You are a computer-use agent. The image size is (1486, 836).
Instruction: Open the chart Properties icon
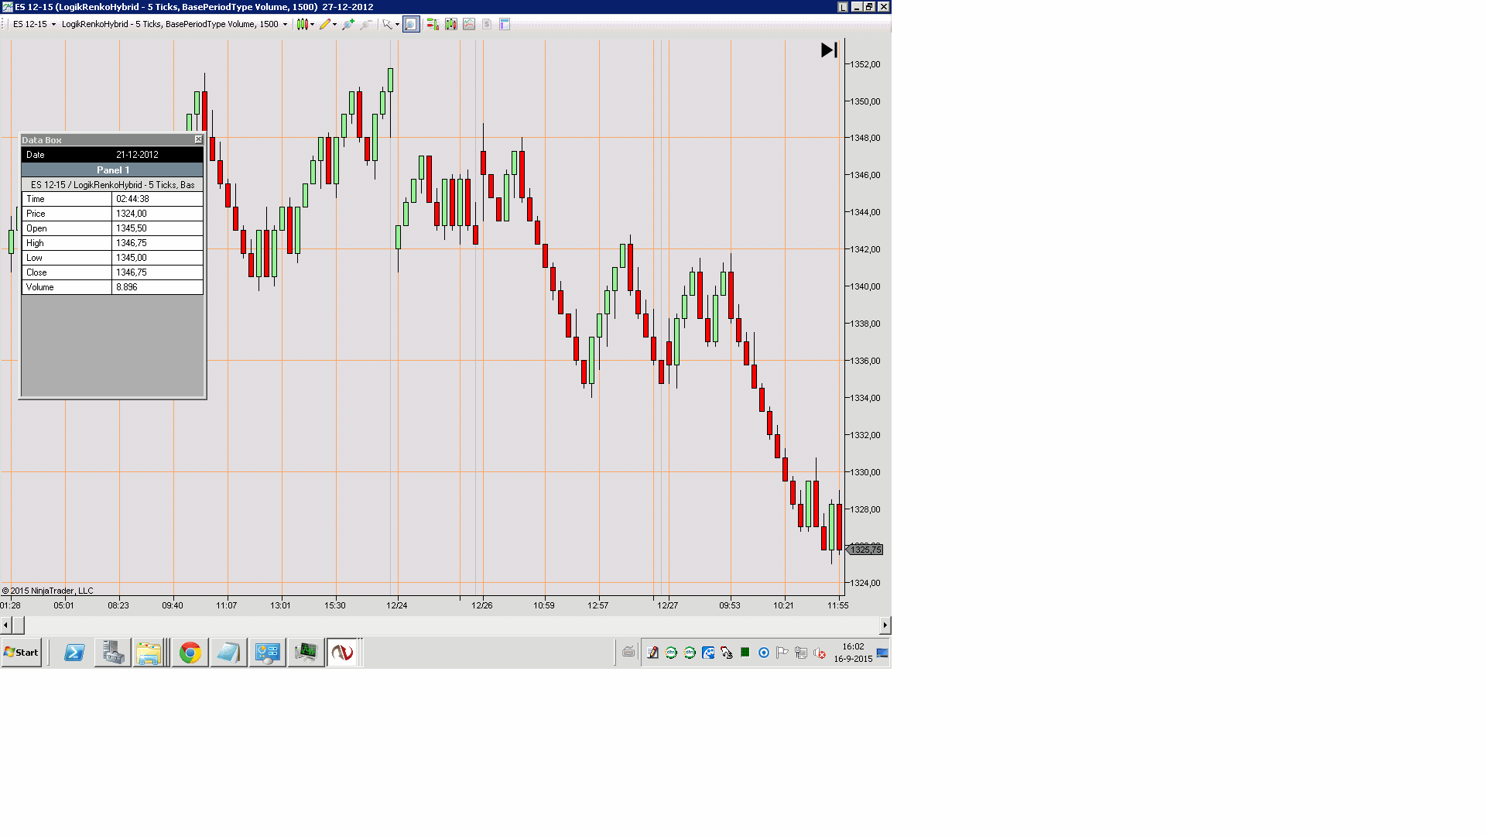[505, 24]
